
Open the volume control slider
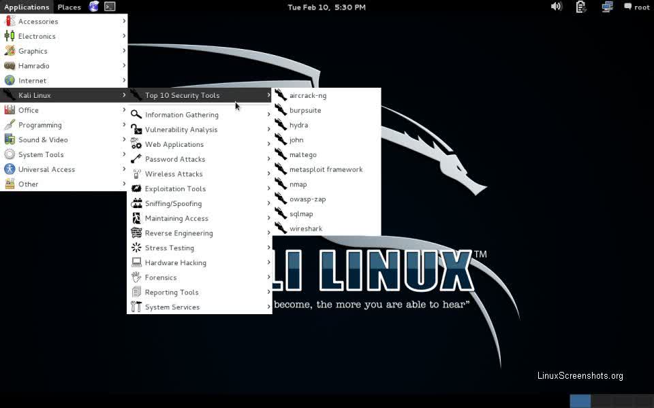557,6
